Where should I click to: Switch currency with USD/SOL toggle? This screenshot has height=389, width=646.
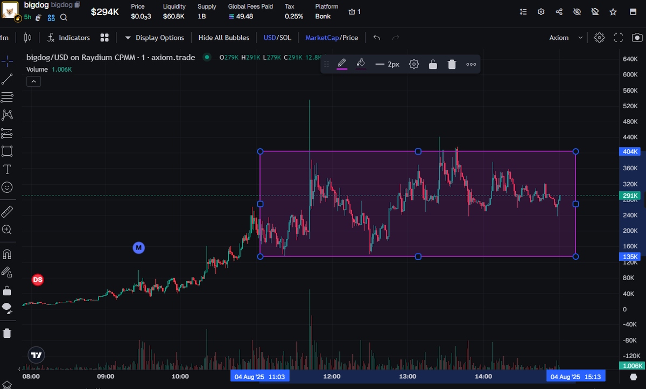click(x=277, y=38)
